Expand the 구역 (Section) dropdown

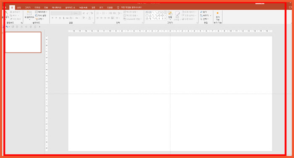39,19
